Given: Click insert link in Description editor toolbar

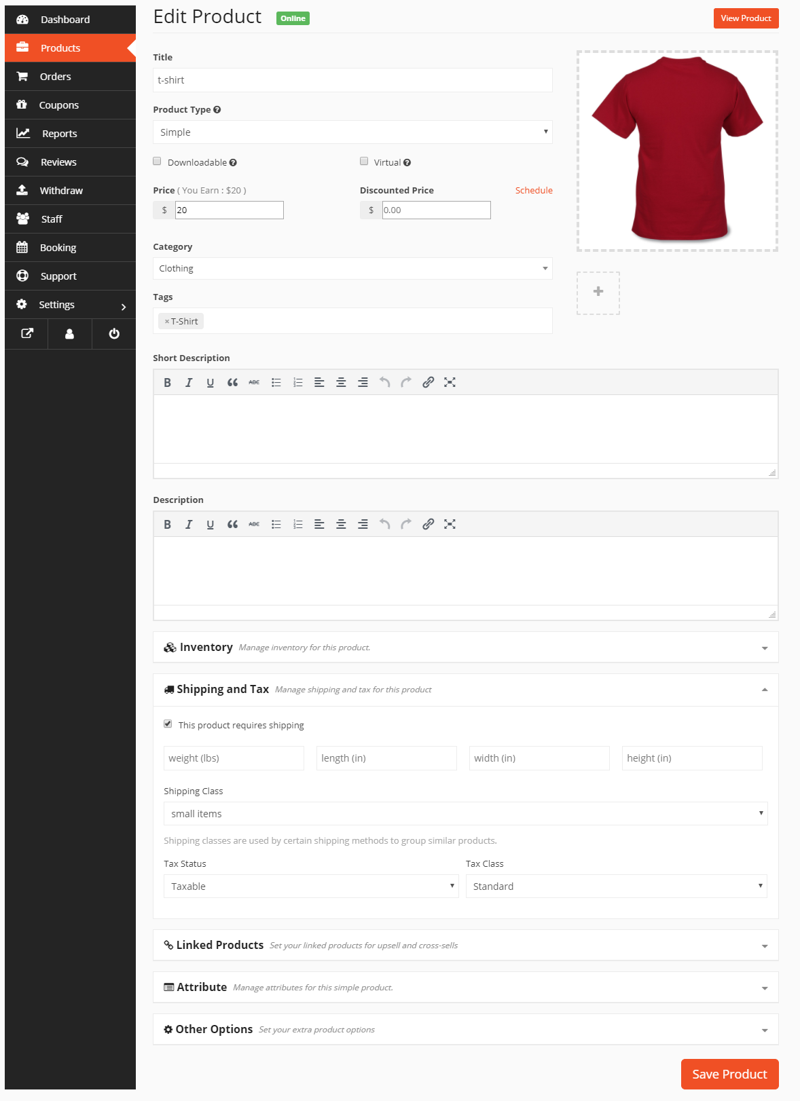Looking at the screenshot, I should pyautogui.click(x=428, y=524).
